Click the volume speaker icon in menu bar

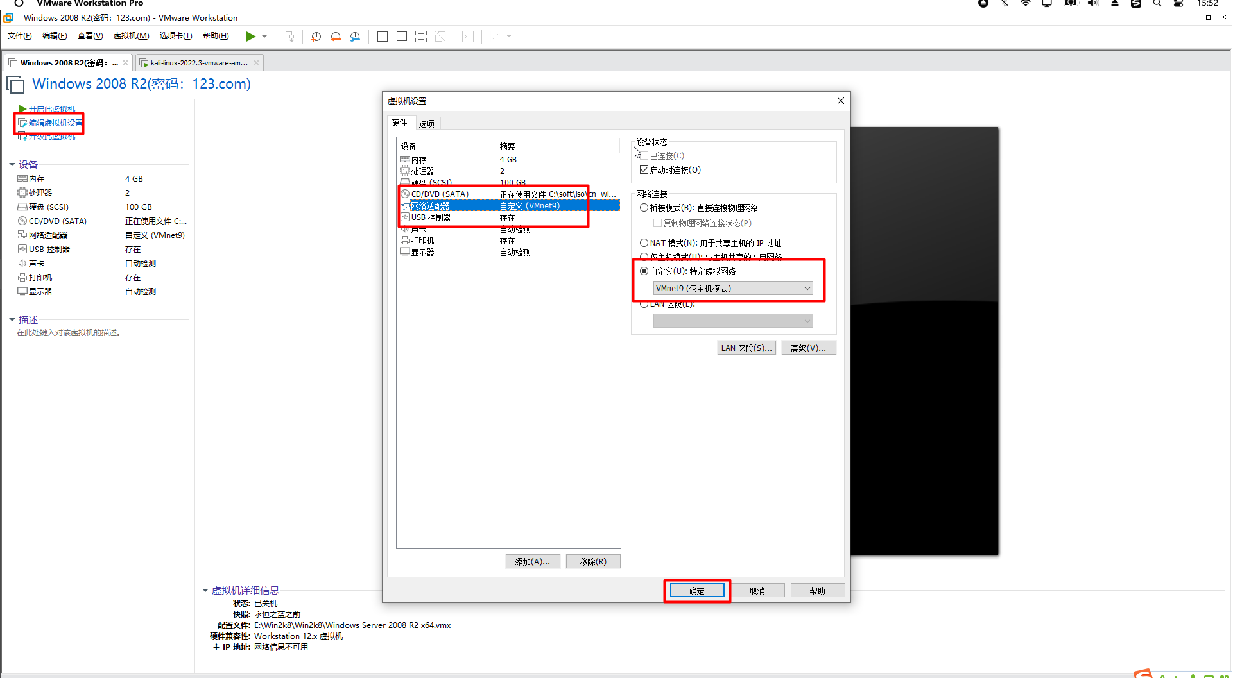pyautogui.click(x=1093, y=3)
